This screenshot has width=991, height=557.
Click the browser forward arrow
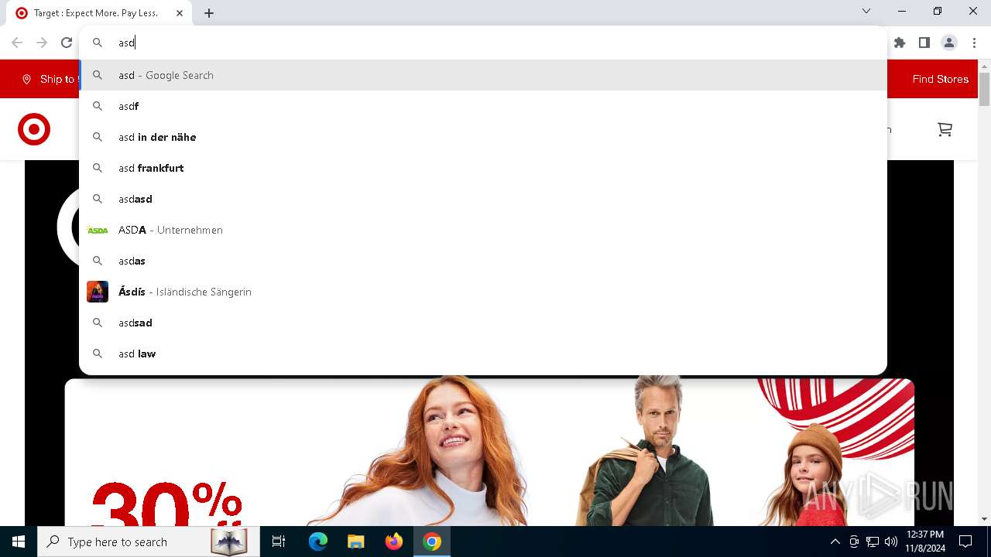click(x=42, y=43)
